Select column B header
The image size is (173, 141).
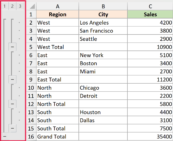pos(103,6)
